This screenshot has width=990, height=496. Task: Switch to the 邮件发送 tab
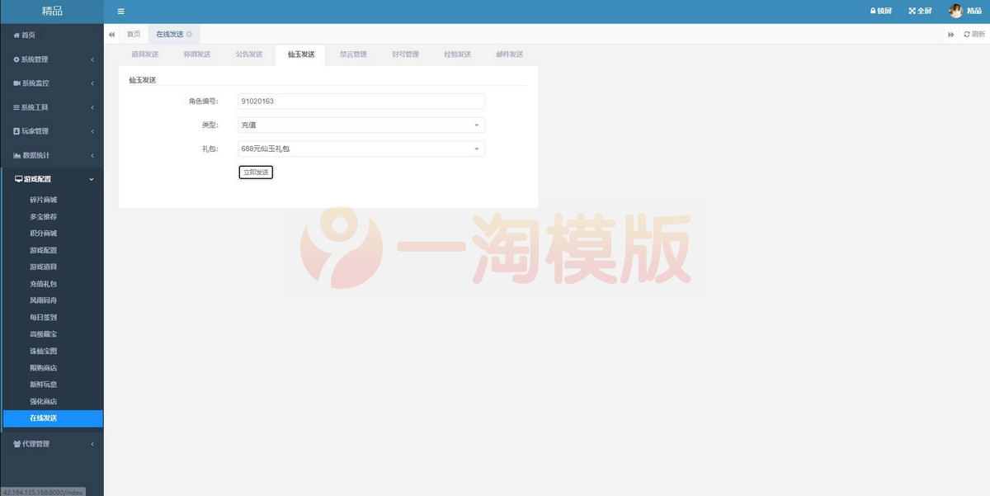tap(508, 53)
